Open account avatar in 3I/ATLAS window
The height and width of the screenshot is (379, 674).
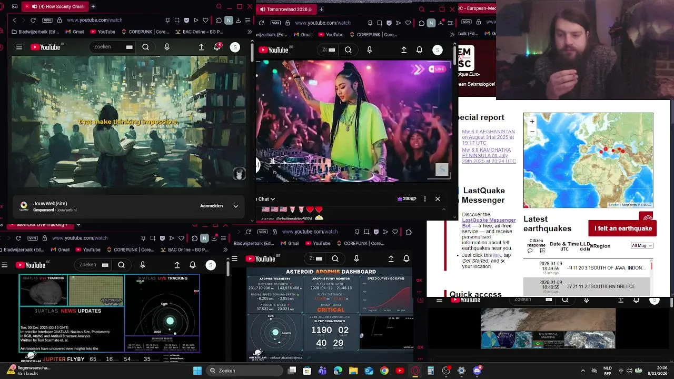[x=211, y=265]
